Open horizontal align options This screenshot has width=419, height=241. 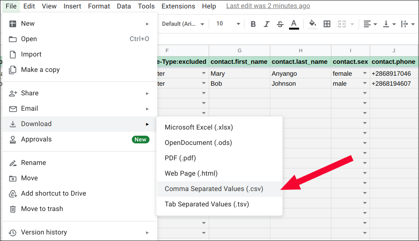coord(370,24)
